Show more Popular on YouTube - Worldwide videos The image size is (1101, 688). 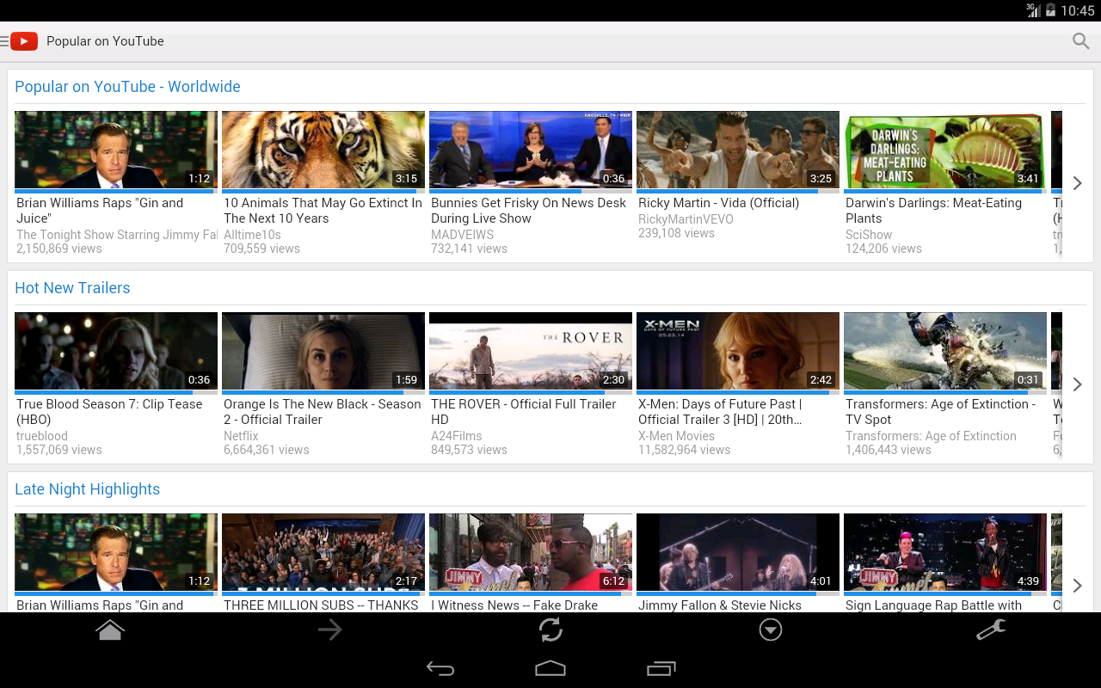click(1077, 183)
